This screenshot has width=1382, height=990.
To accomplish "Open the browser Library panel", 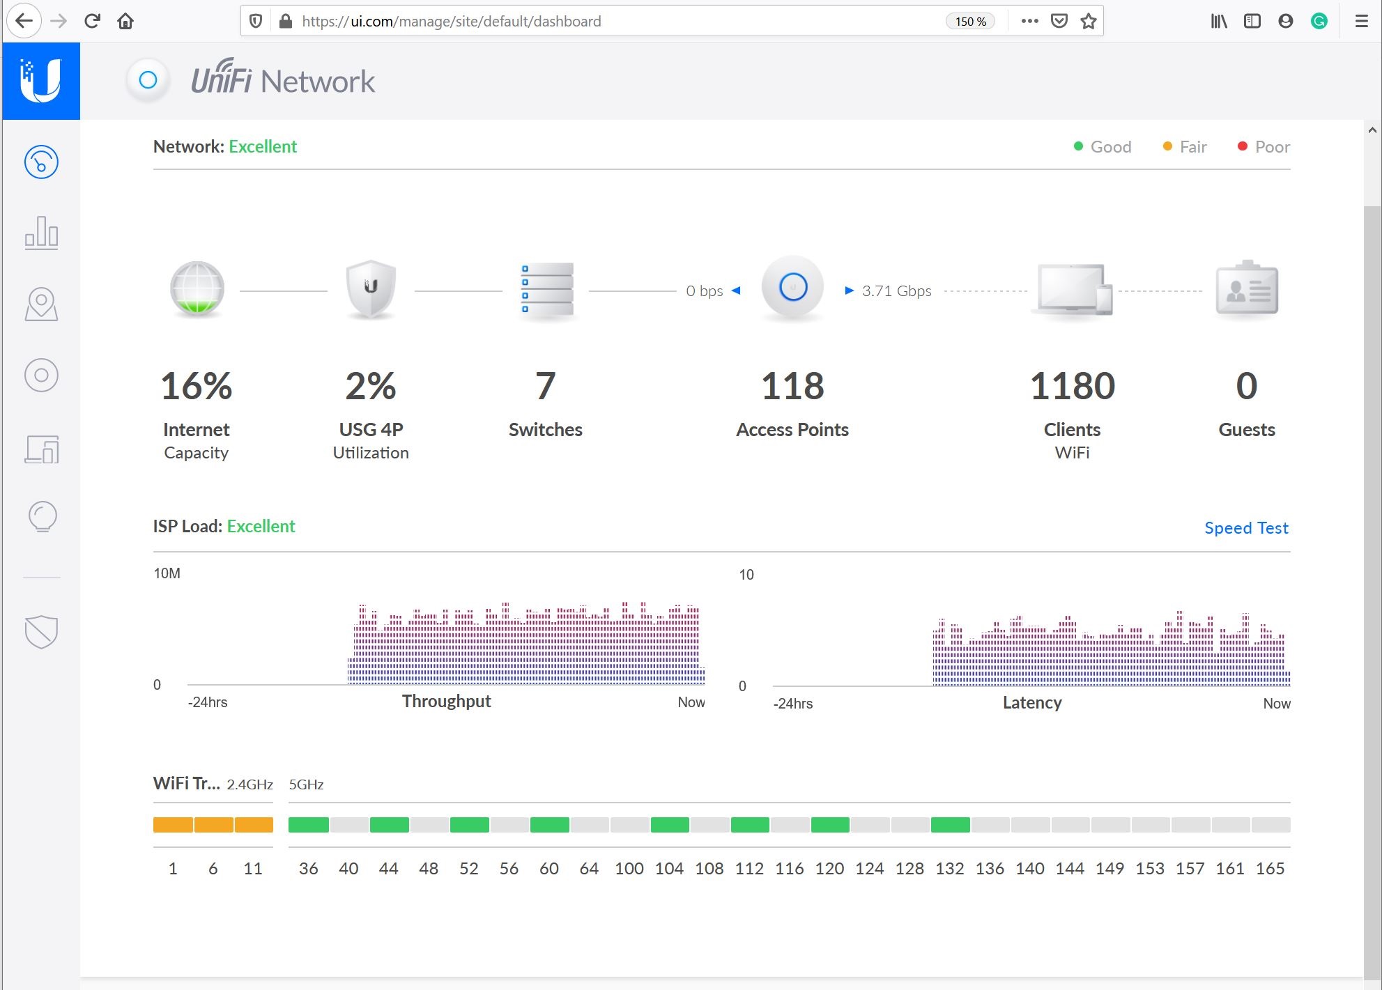I will (x=1219, y=21).
